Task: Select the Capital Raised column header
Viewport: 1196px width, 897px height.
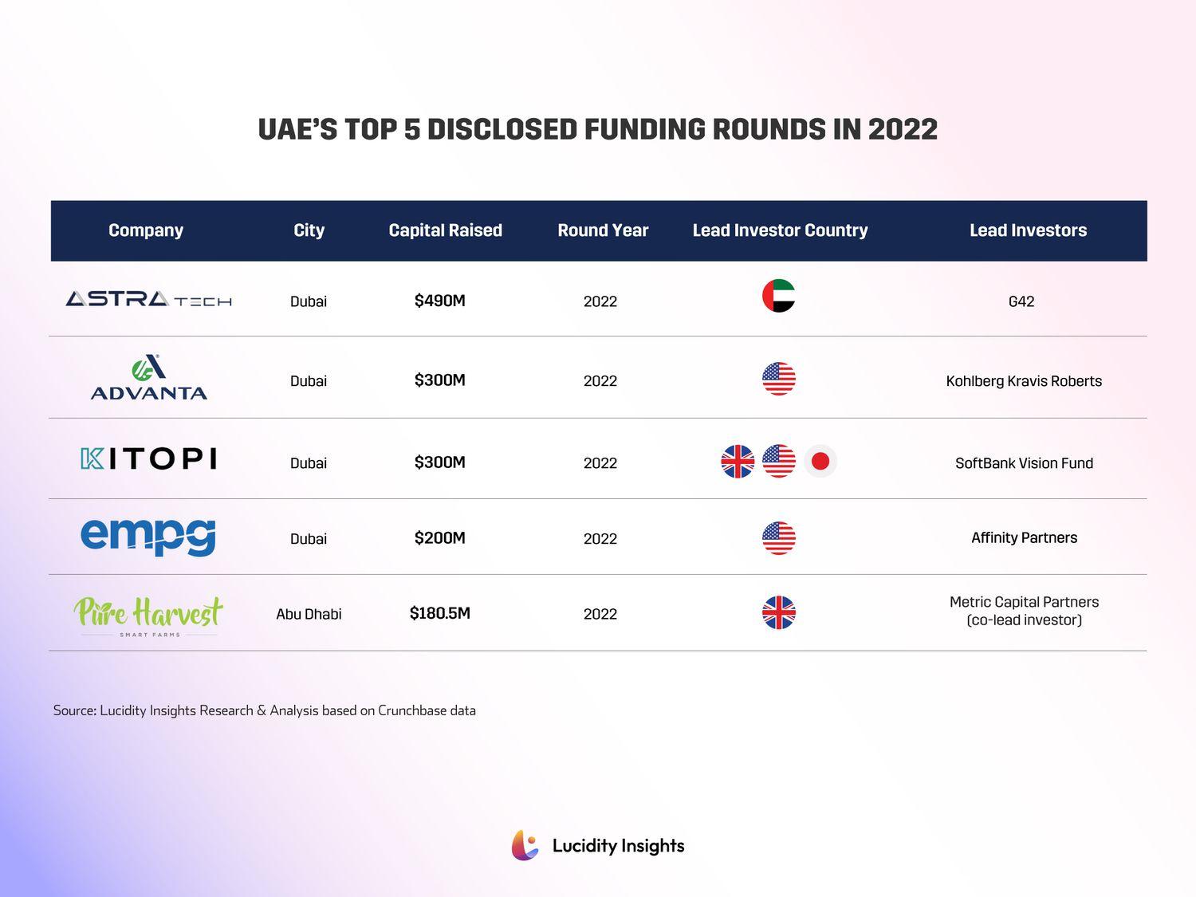Action: pyautogui.click(x=445, y=230)
